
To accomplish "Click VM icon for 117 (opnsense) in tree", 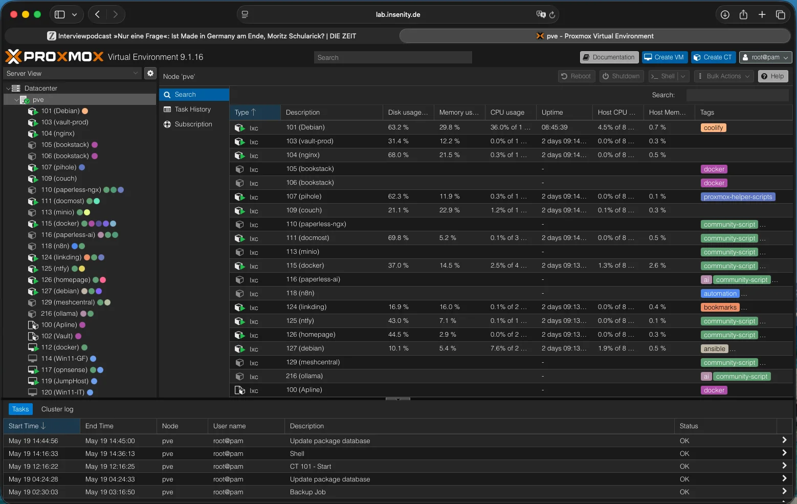I will click(33, 370).
